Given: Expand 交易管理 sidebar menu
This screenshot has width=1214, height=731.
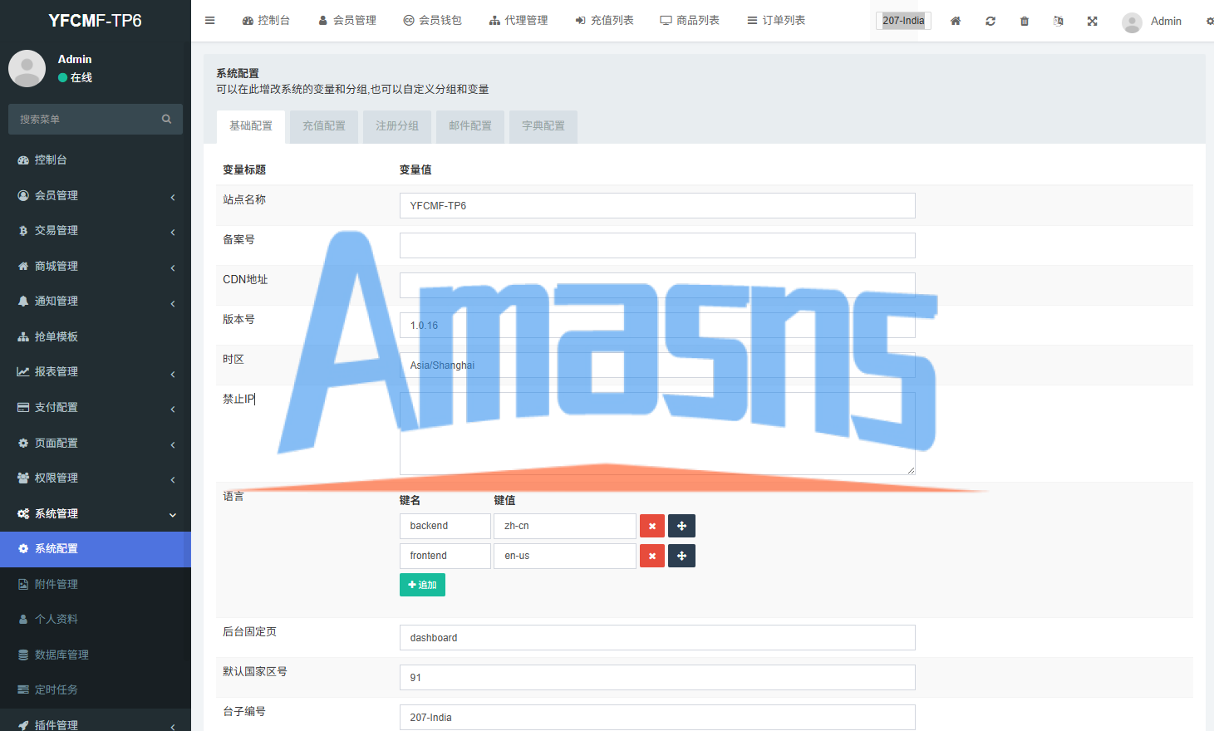Looking at the screenshot, I should point(96,230).
